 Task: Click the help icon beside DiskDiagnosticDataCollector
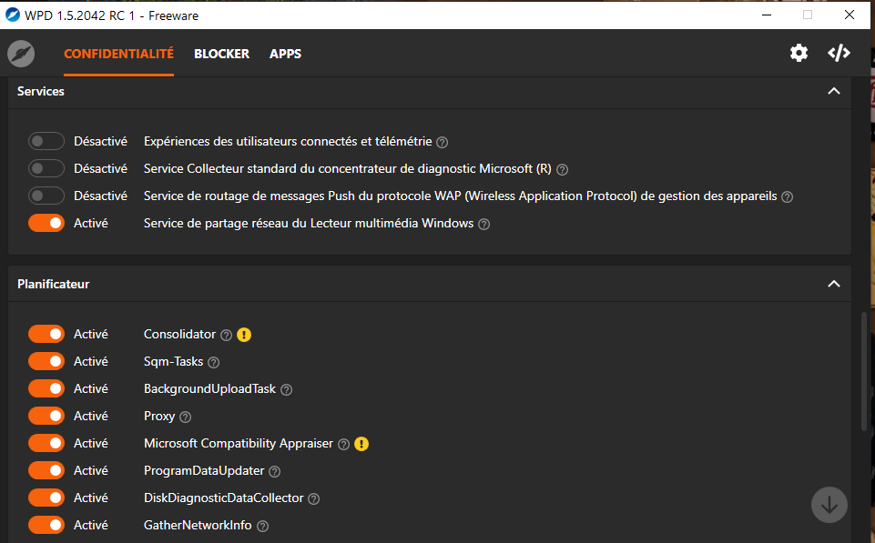point(313,498)
